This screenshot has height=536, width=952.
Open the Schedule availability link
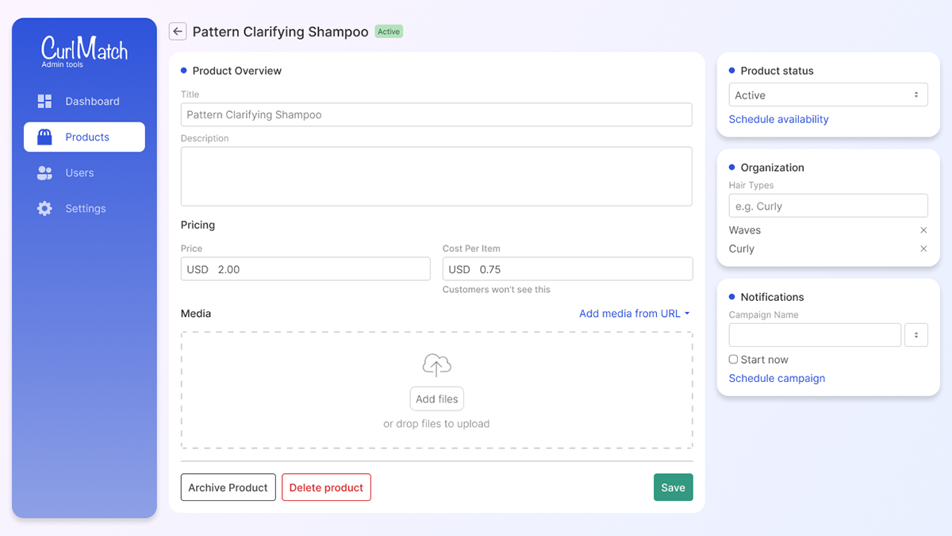click(x=779, y=119)
